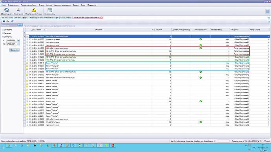Open Firefox in the taskbar
The image size is (271, 152).
pos(48,146)
